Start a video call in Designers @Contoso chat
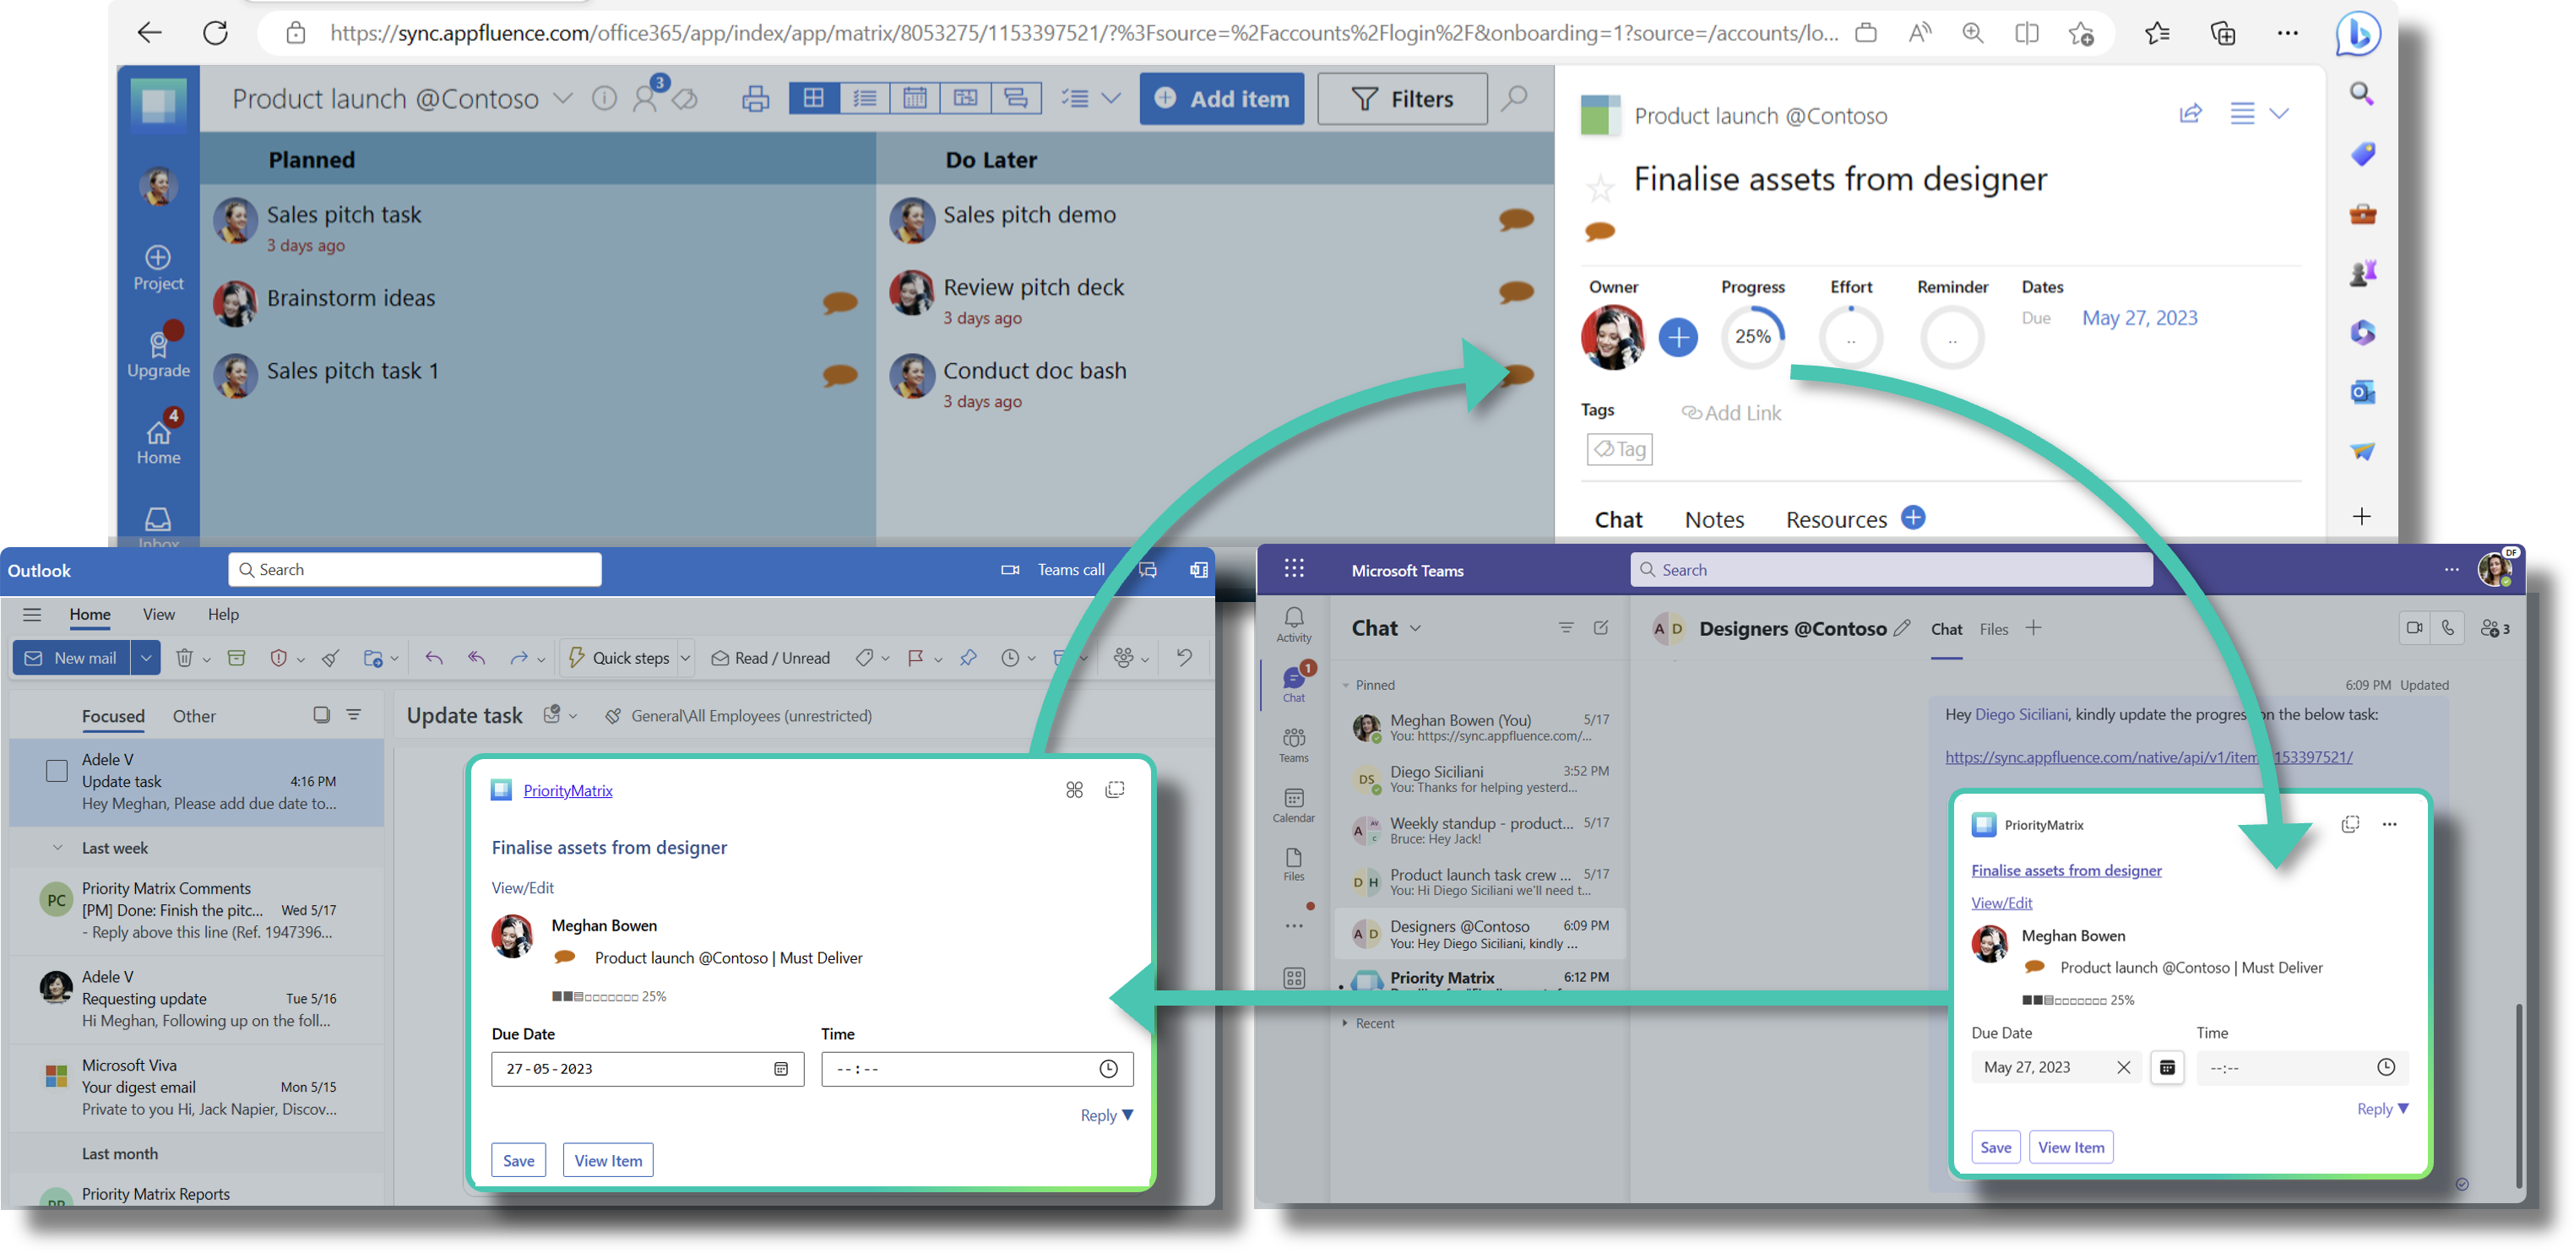The image size is (2574, 1253). pos(2415,627)
